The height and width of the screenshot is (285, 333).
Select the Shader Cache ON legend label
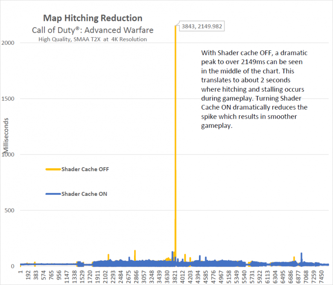(84, 194)
